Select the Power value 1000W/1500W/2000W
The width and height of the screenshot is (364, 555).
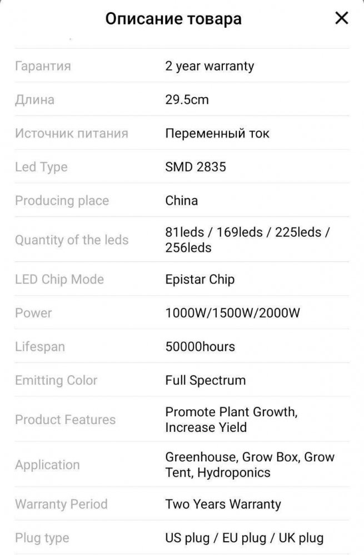232,313
